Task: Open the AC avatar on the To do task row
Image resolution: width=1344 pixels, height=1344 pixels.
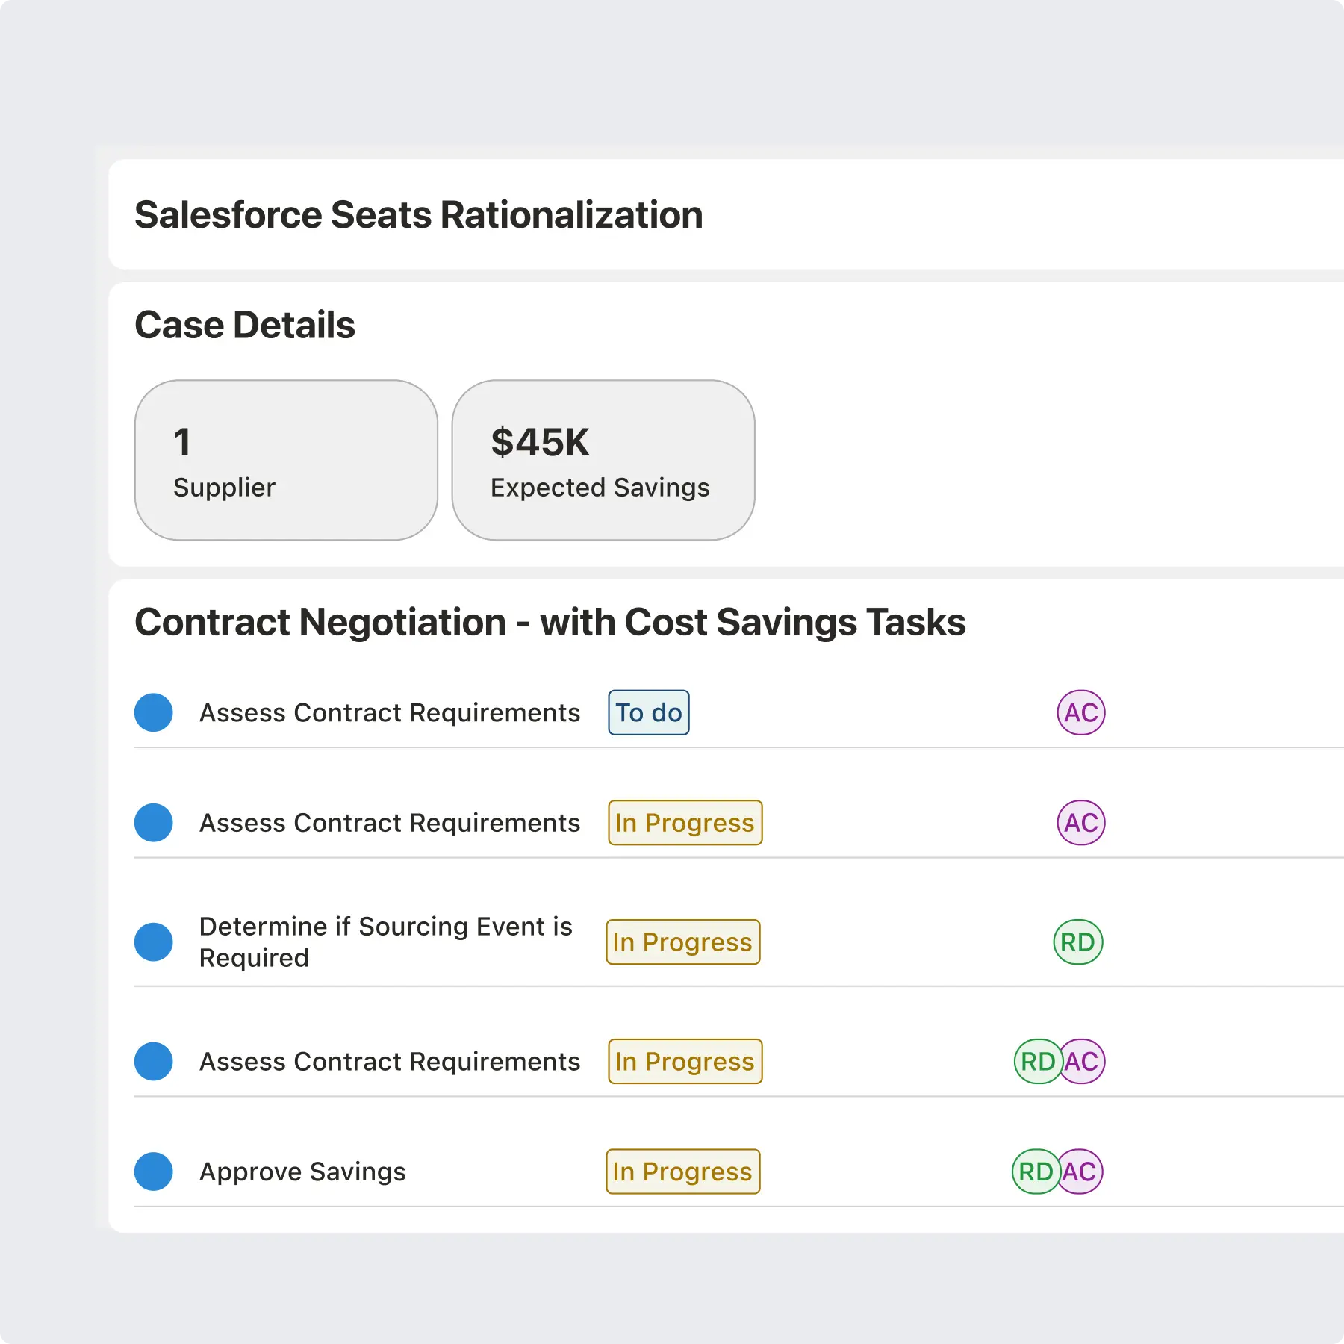Action: (1080, 712)
